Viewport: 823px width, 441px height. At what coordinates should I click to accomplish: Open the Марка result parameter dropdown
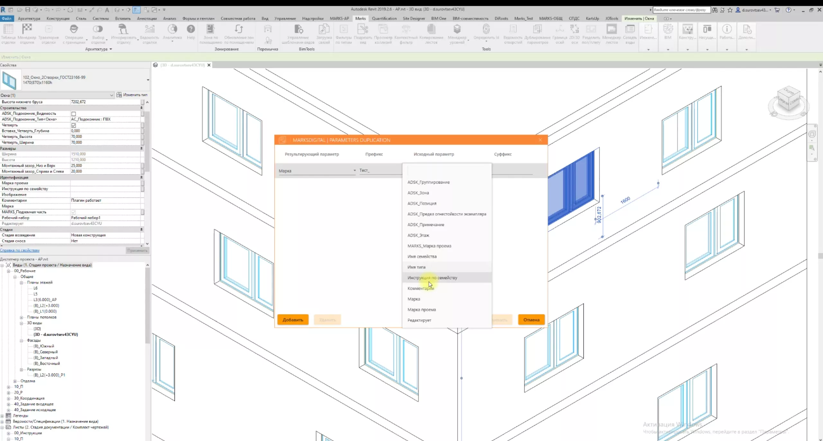pyautogui.click(x=355, y=171)
